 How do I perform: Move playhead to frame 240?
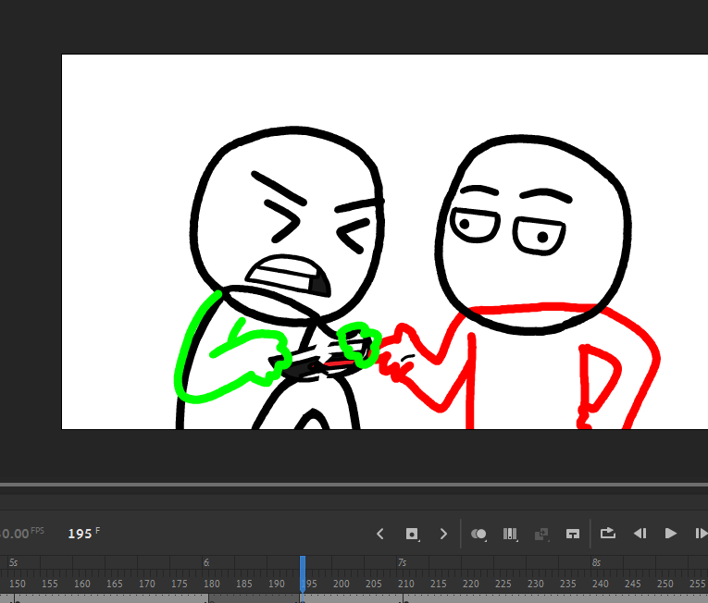coord(600,584)
